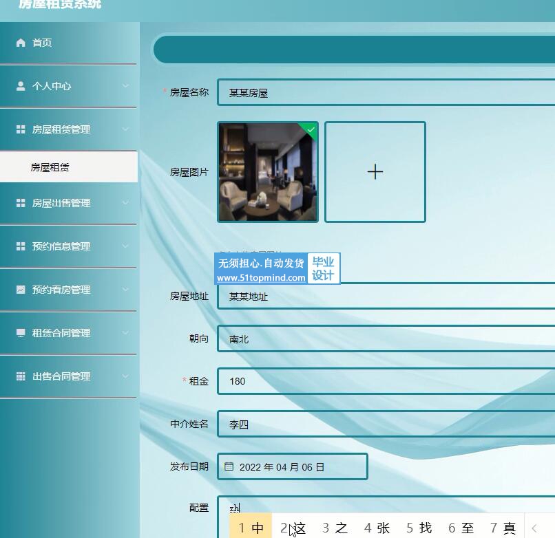The width and height of the screenshot is (555, 538).
Task: Open the 房屋出售管理 menu
Action: [x=68, y=203]
